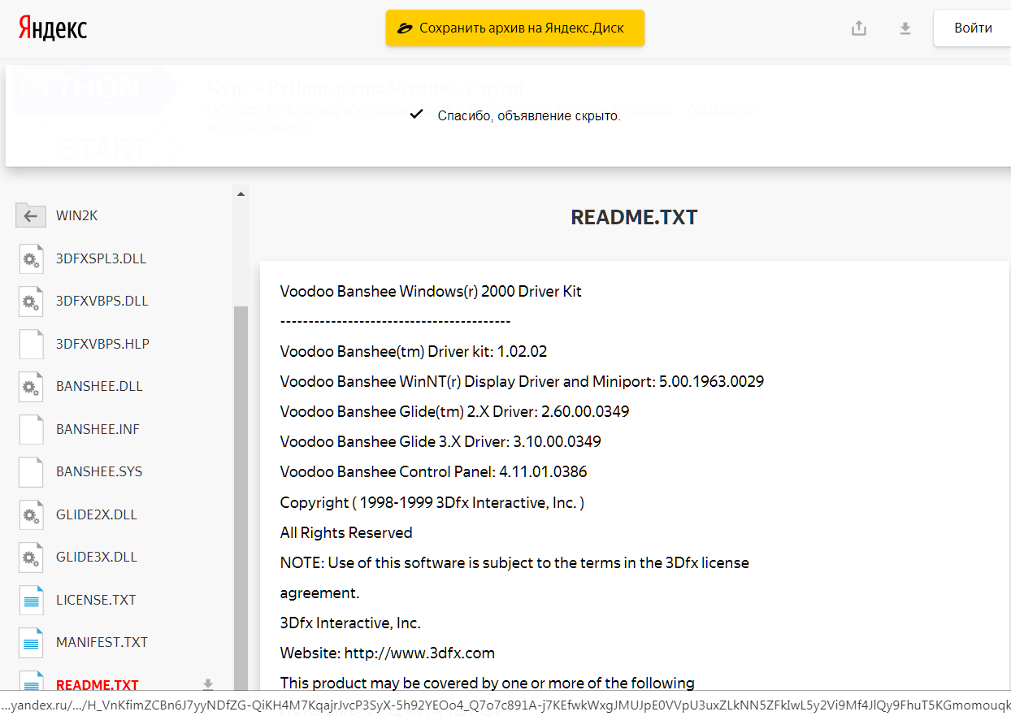Click the LICENSE.TXT document icon
The width and height of the screenshot is (1011, 716).
click(x=31, y=600)
